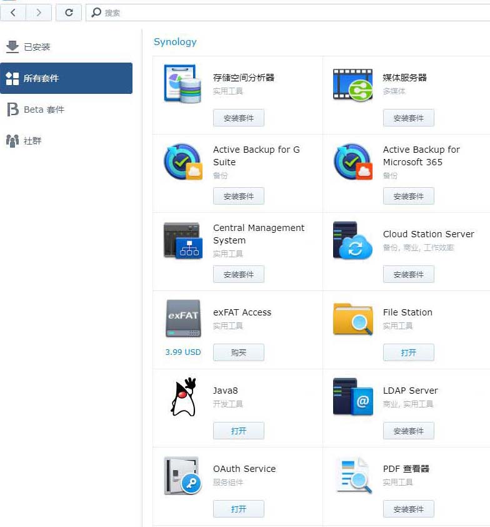Install Active Backup for G Suite
Viewport: 490px width, 527px height.
239,196
